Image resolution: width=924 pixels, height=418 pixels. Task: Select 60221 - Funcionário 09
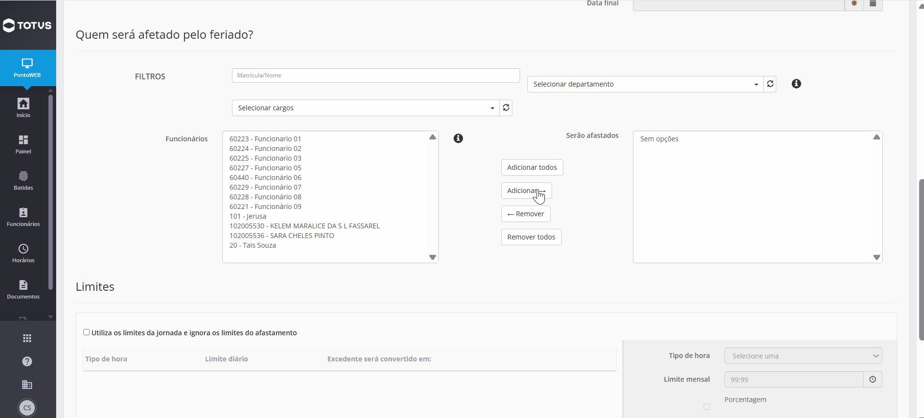pyautogui.click(x=265, y=207)
